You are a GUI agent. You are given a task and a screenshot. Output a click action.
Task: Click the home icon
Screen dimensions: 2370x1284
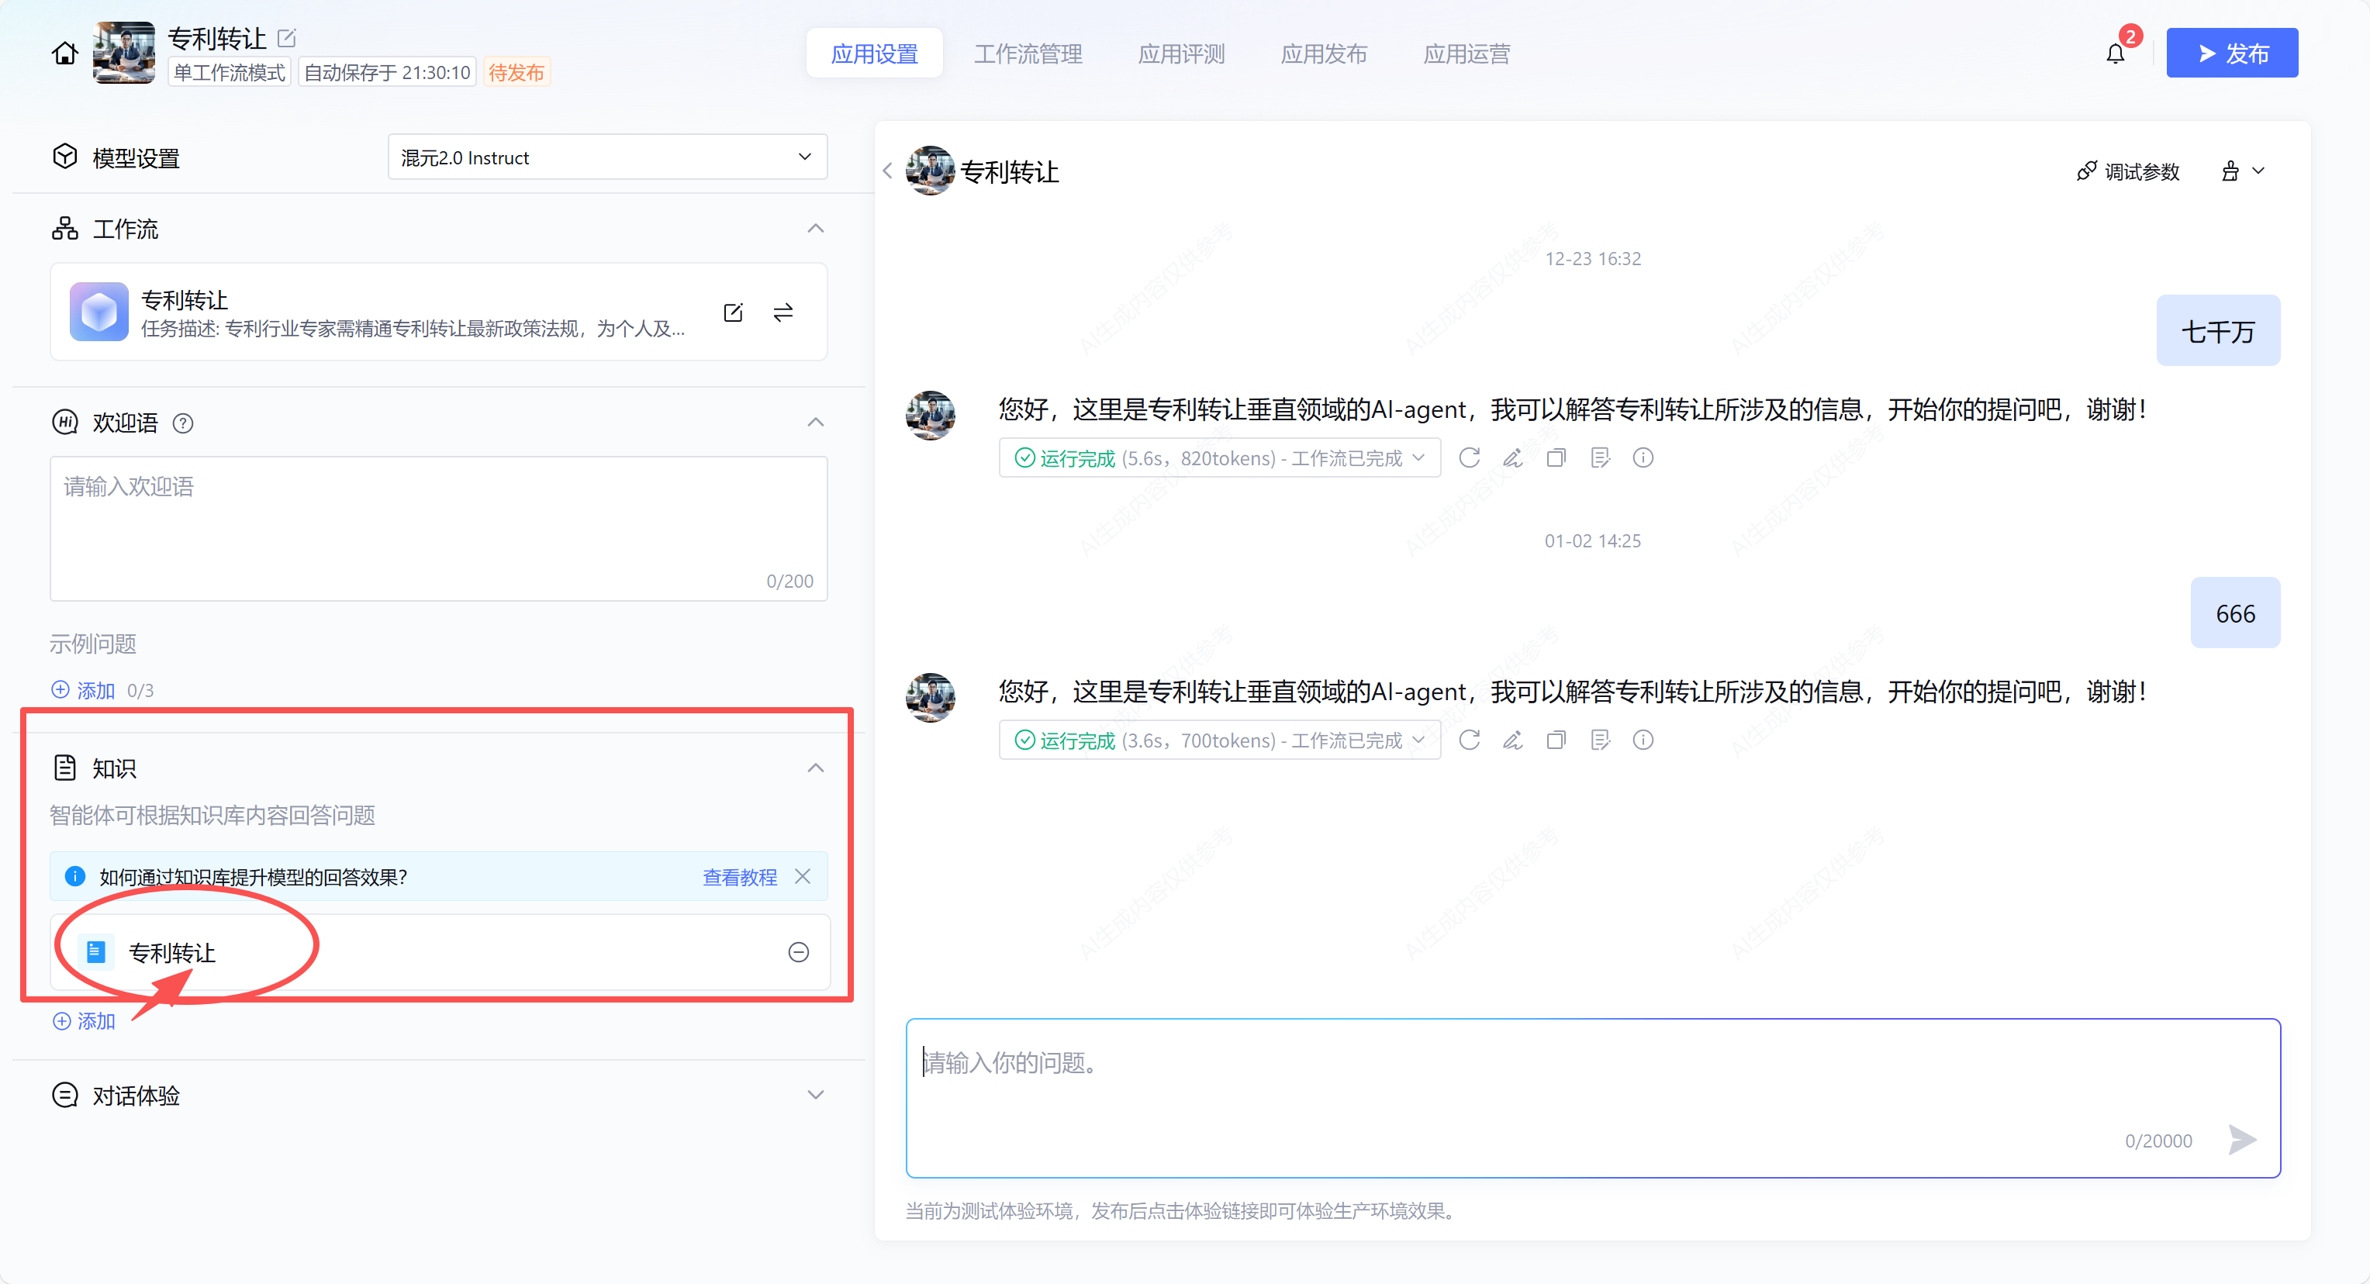(x=64, y=53)
